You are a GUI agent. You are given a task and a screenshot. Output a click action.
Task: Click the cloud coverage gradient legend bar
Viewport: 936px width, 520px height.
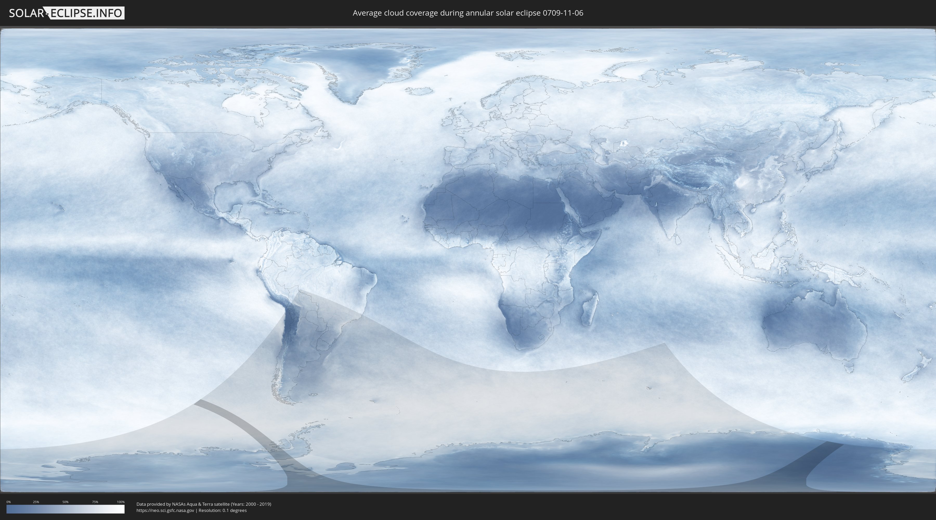point(66,509)
